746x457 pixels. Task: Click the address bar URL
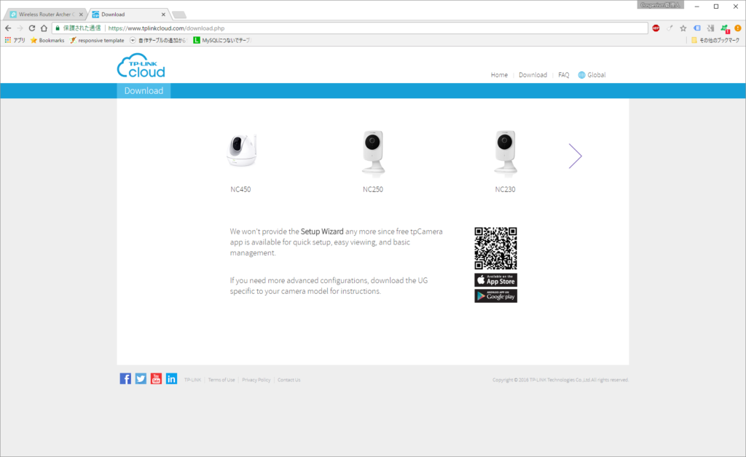(166, 28)
